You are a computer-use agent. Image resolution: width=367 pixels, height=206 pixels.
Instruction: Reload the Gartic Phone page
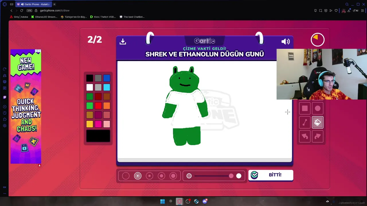coord(22,11)
